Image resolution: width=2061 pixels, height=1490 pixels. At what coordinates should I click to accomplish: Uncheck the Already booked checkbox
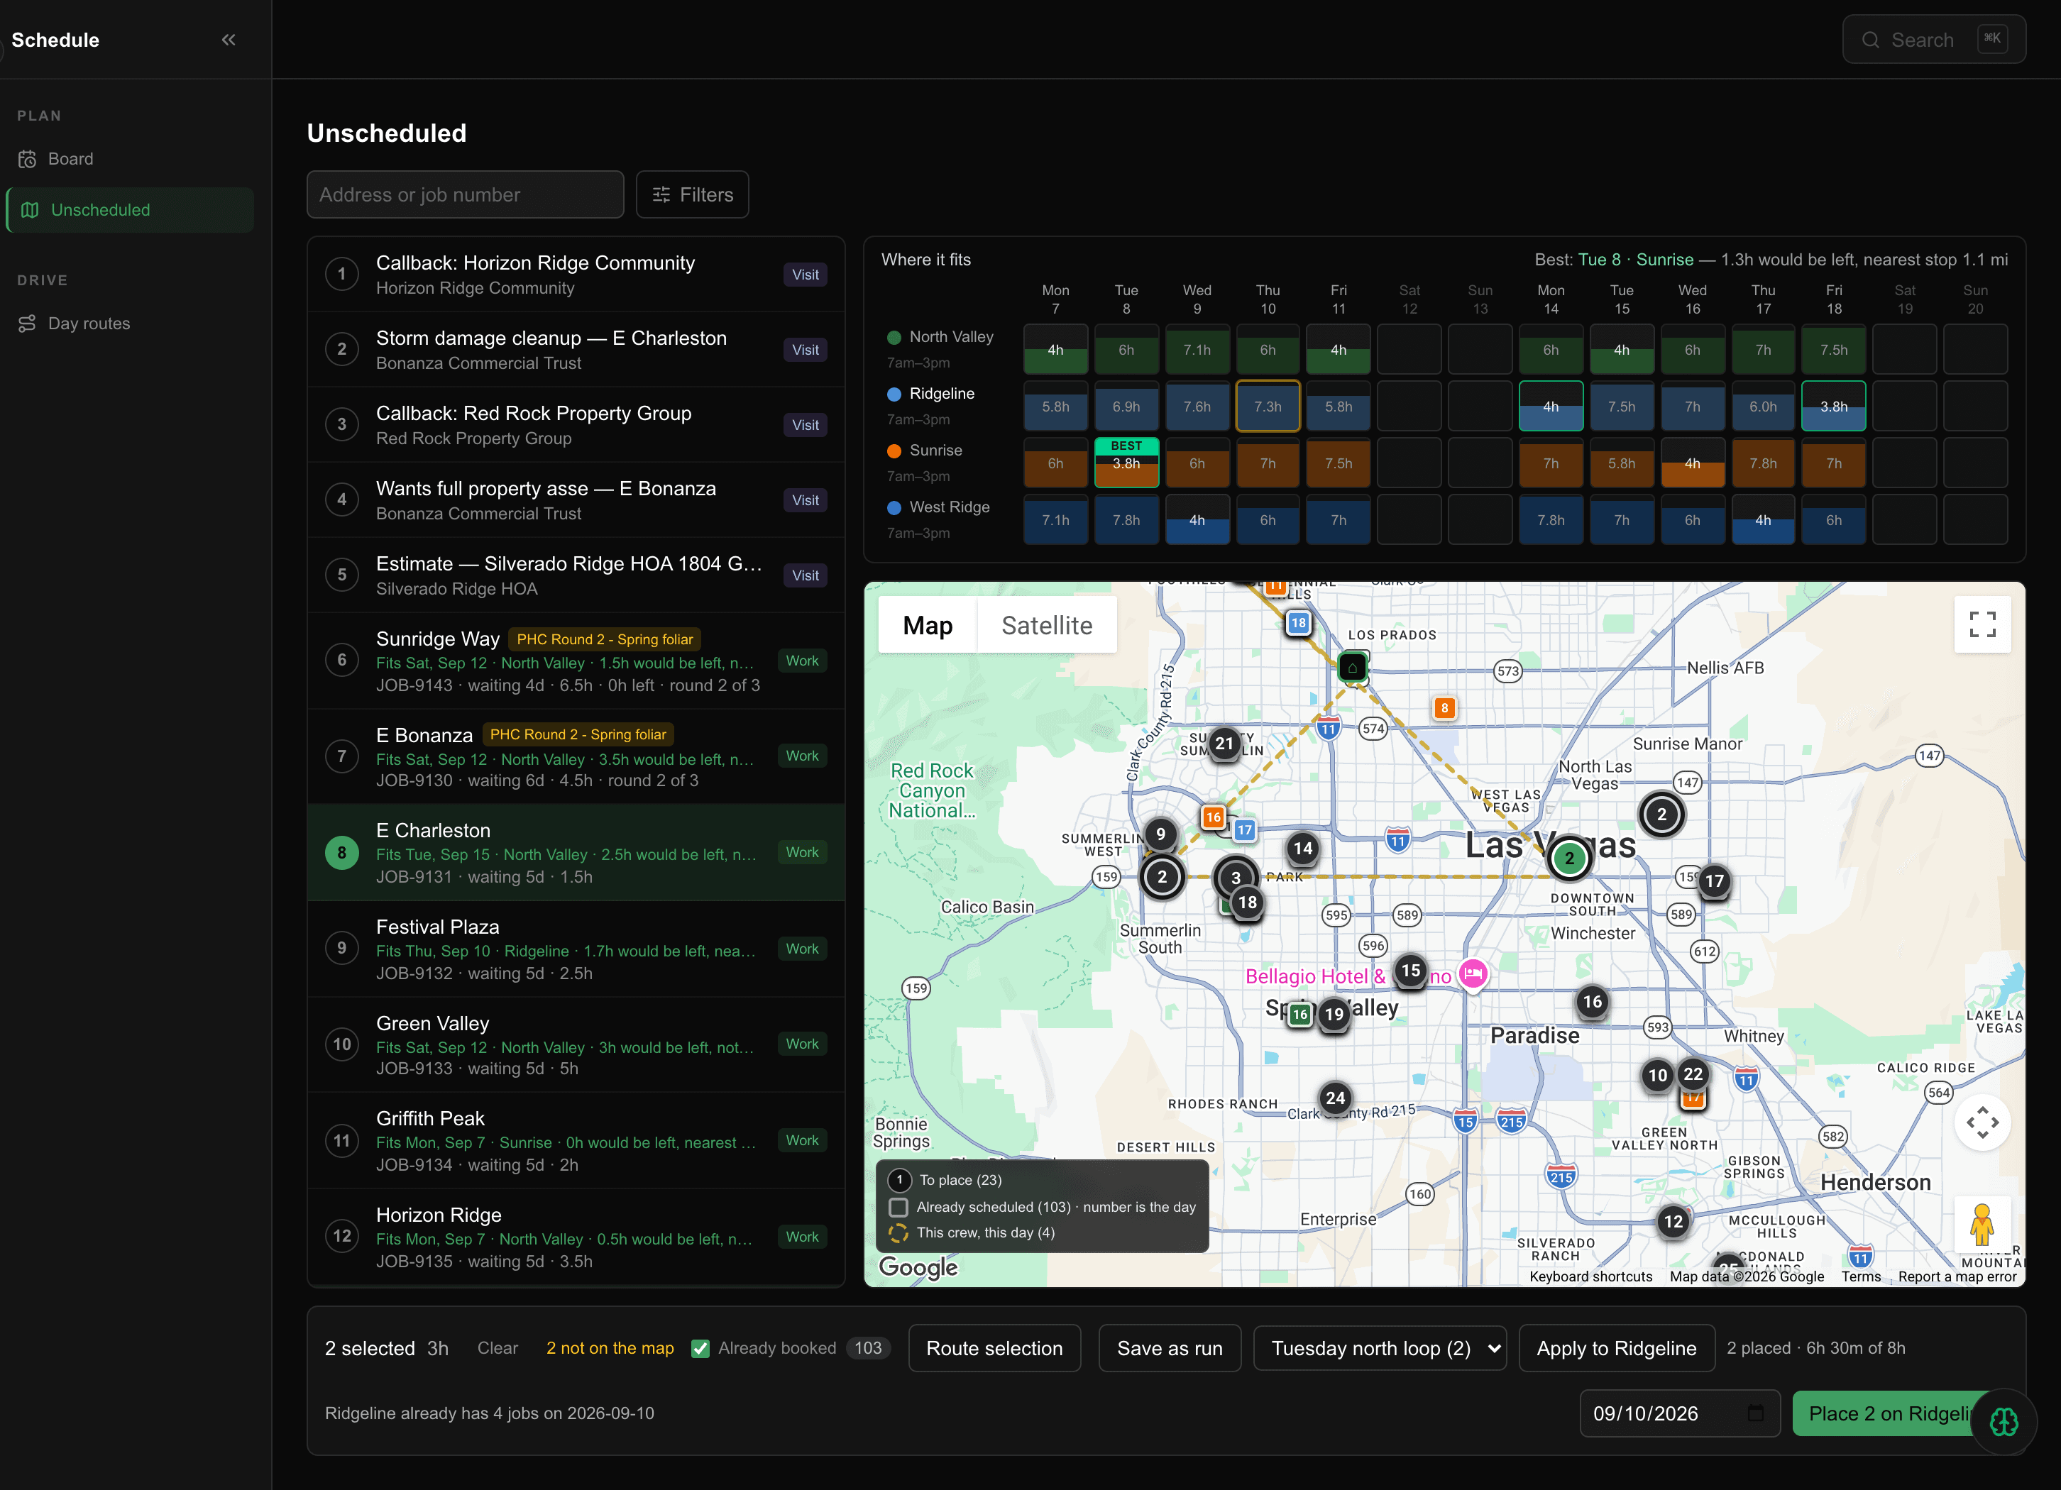click(x=700, y=1348)
